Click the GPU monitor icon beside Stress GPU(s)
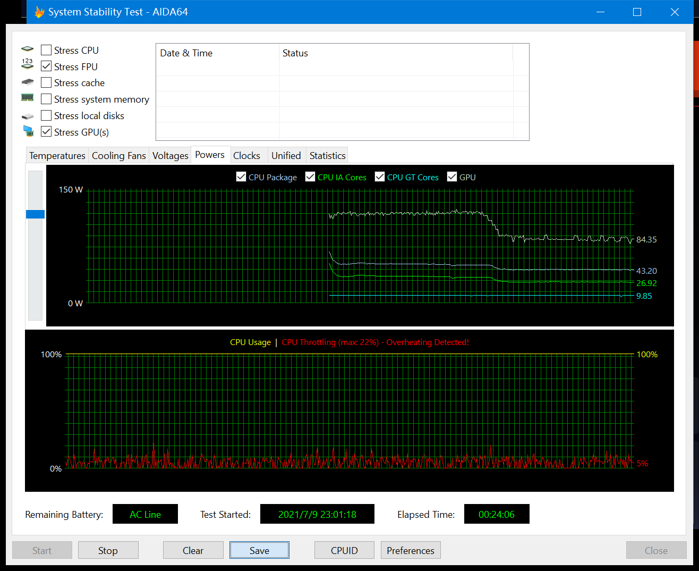The width and height of the screenshot is (699, 571). pos(28,131)
